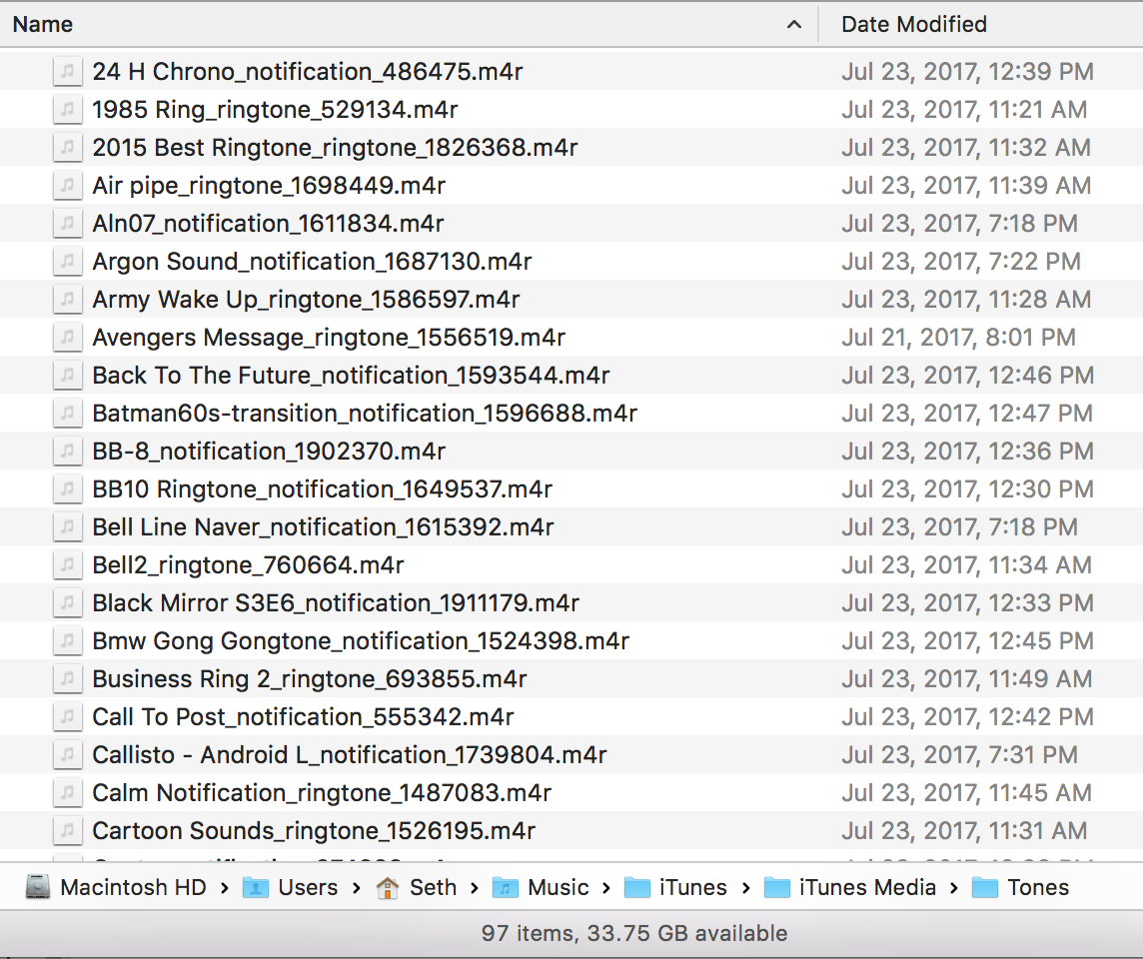Click file icon for Aln07 notification

pos(67,223)
